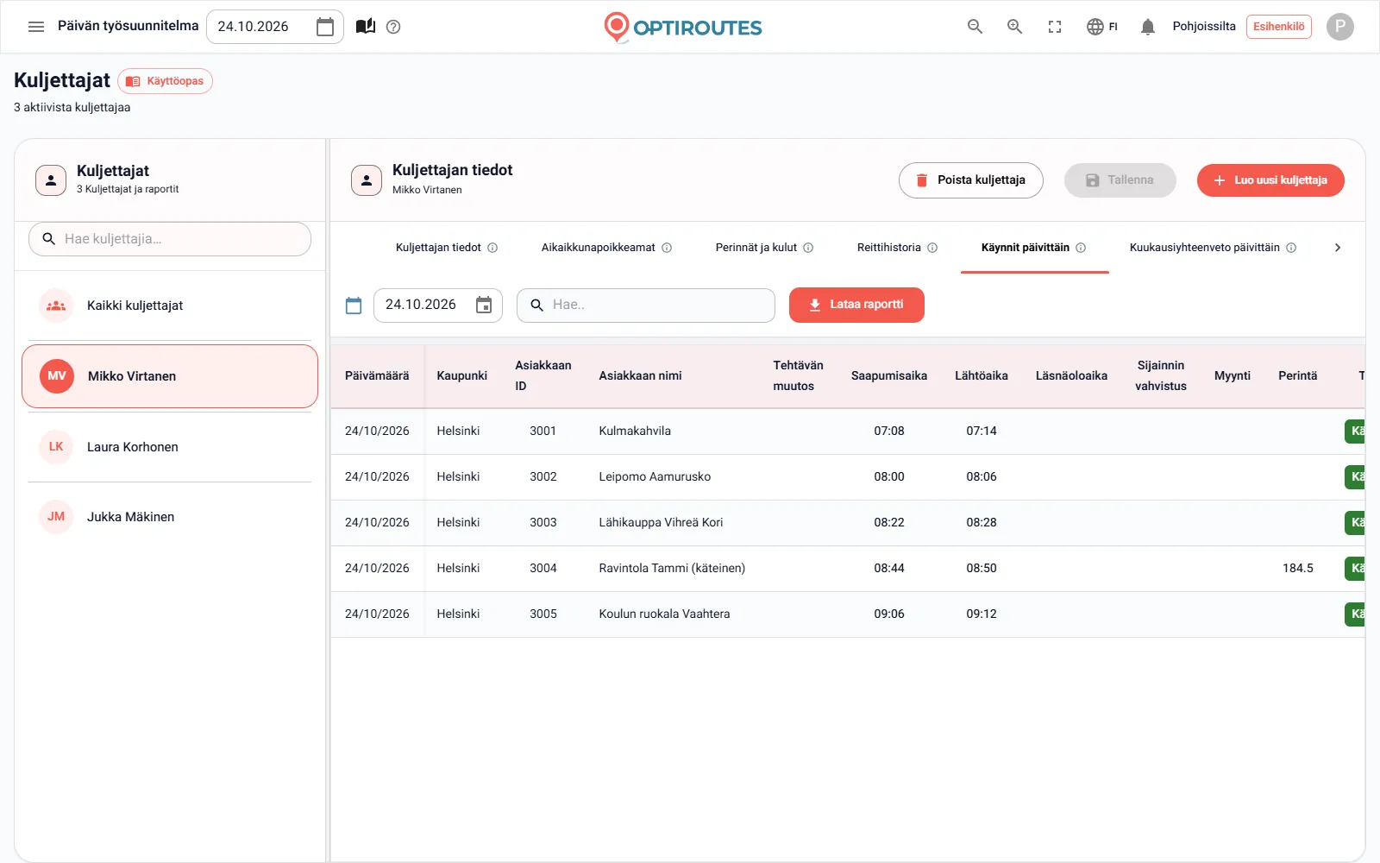Click info icon next to Reittihistoria

coord(932,248)
